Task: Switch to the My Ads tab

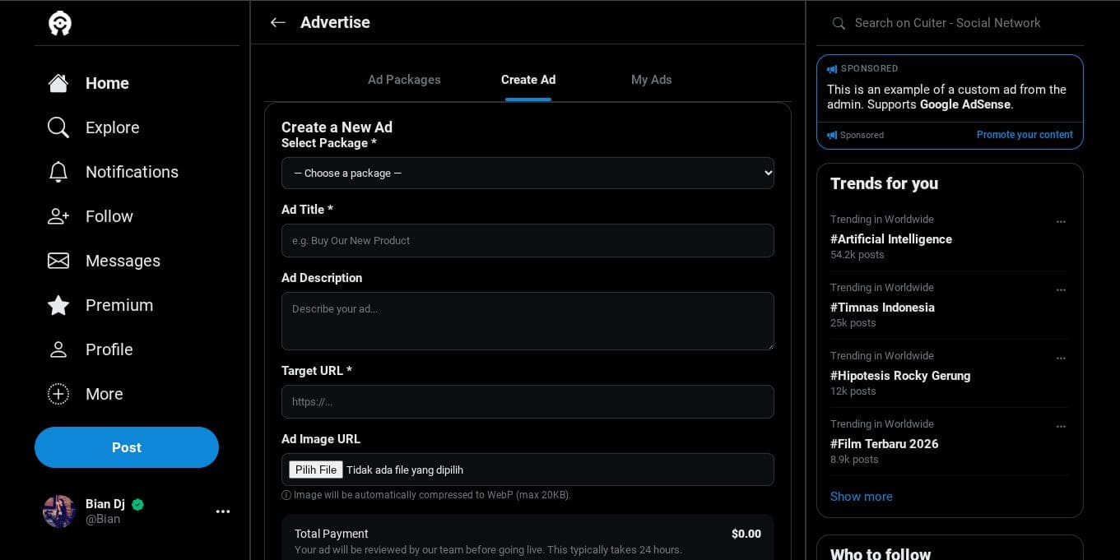Action: [x=651, y=80]
